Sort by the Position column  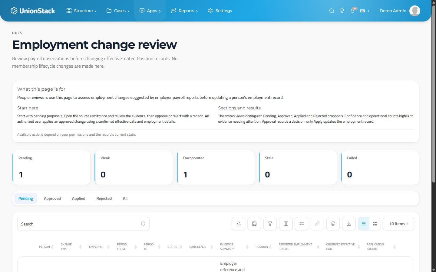pyautogui.click(x=264, y=247)
